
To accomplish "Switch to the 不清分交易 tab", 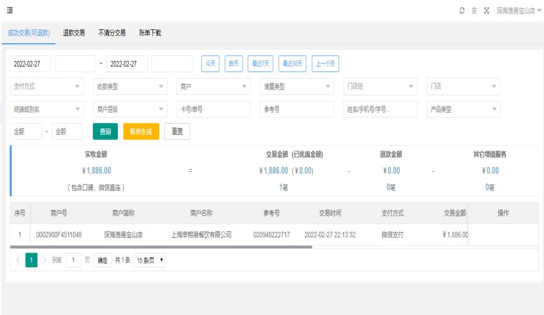I will [x=112, y=33].
